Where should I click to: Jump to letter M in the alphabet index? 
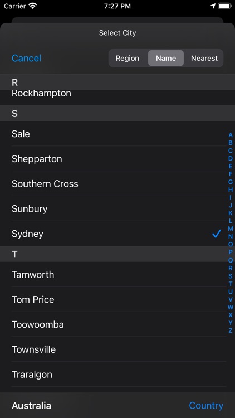point(231,229)
